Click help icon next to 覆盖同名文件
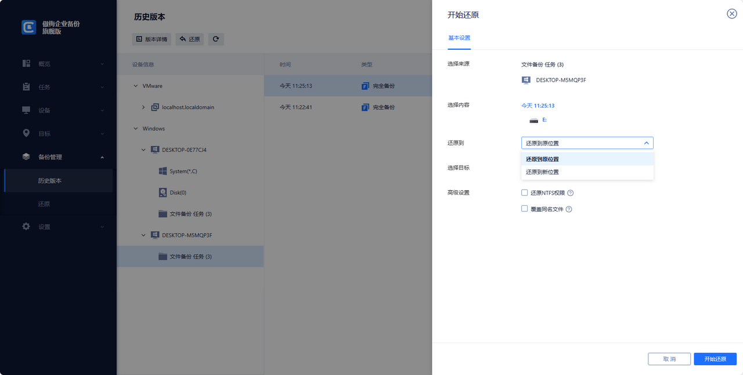Image resolution: width=743 pixels, height=375 pixels. click(x=569, y=209)
